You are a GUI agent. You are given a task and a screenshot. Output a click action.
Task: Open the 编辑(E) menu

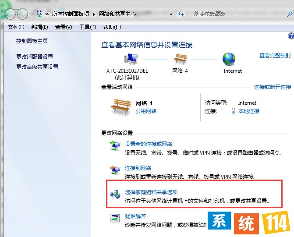click(39, 27)
